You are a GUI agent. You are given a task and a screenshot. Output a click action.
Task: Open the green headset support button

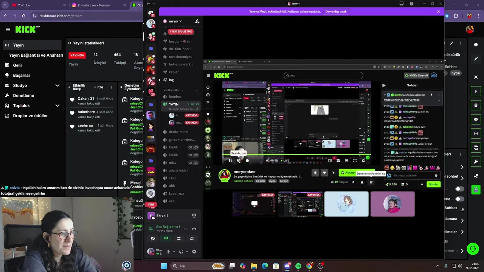[473, 249]
